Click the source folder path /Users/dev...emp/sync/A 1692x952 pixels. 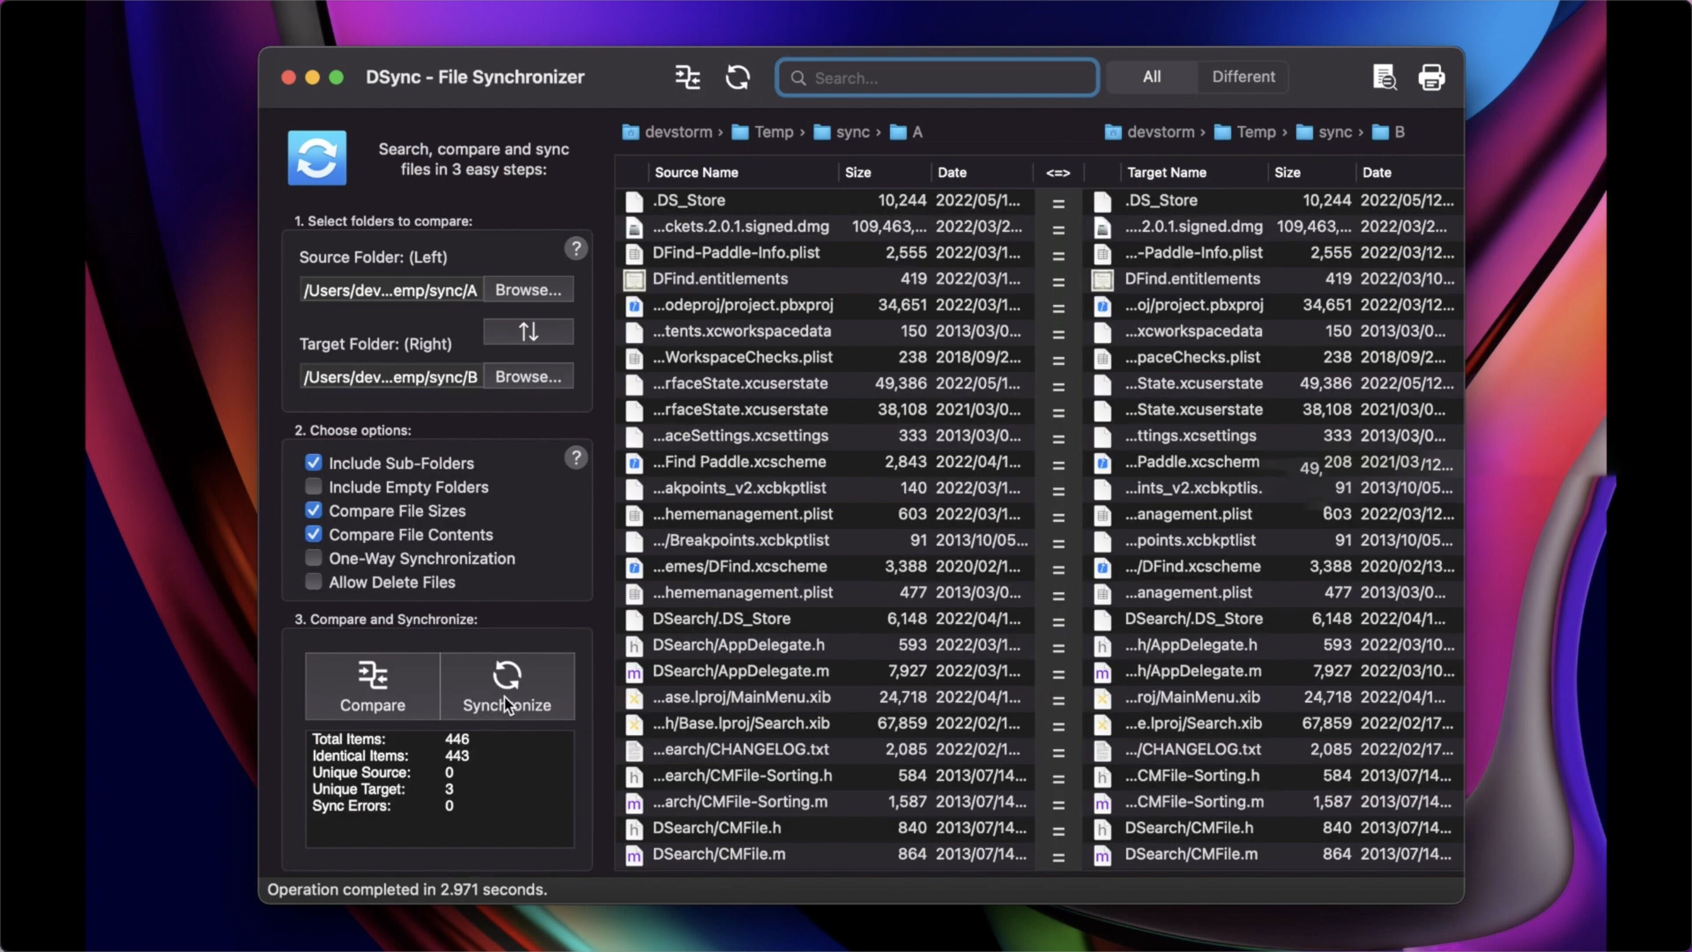(x=391, y=290)
